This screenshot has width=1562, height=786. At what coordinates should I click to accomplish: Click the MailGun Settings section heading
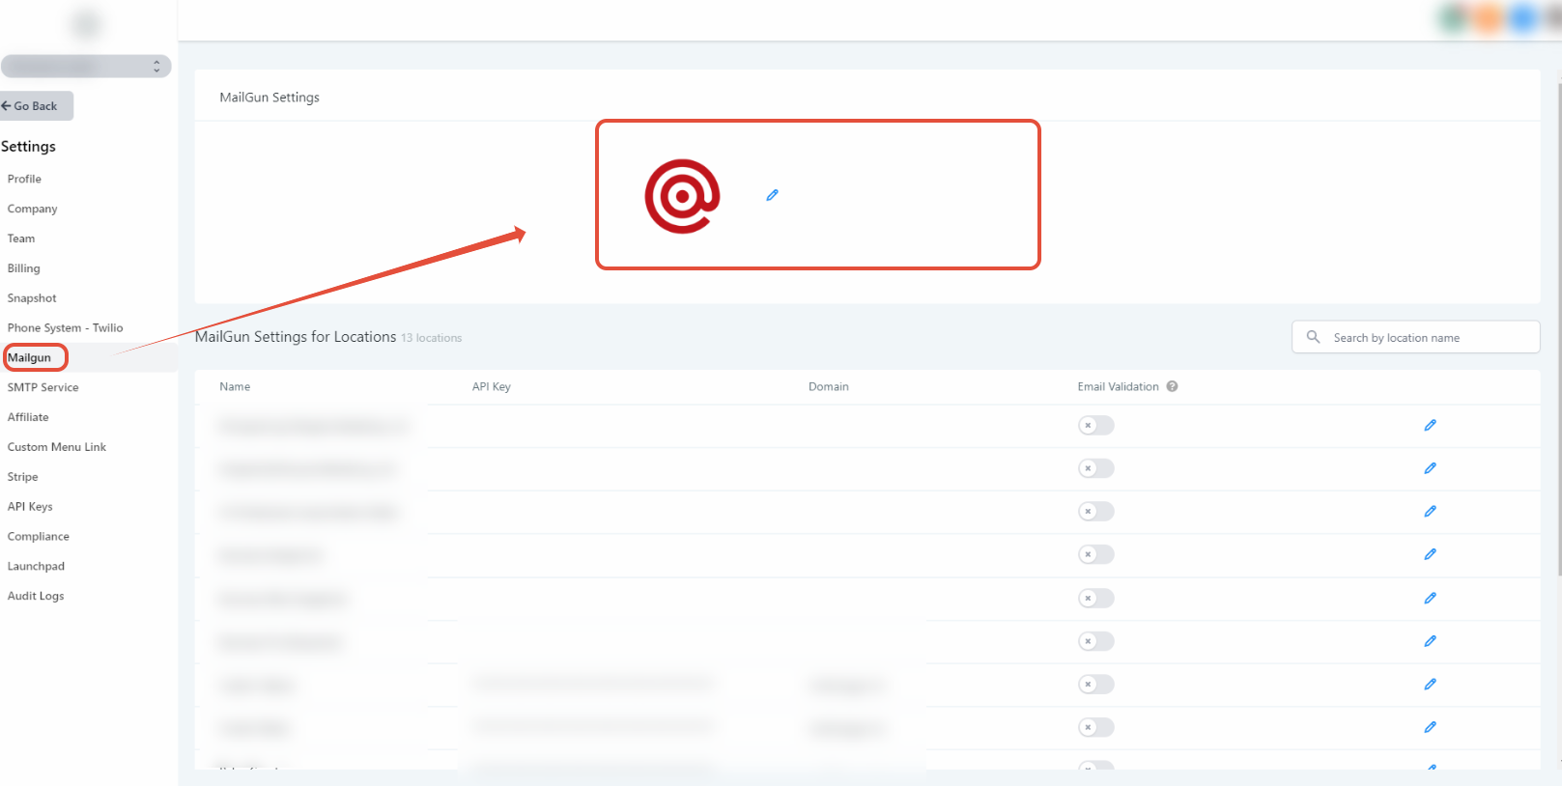click(x=270, y=98)
